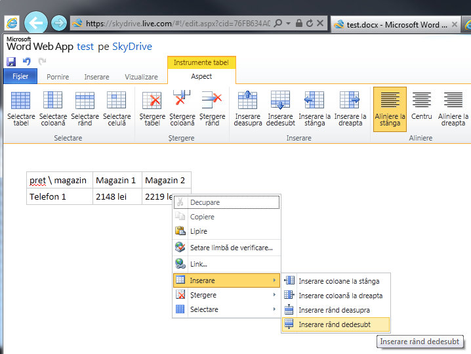
Task: Switch to the Inserare ribbon tab
Action: (96, 77)
